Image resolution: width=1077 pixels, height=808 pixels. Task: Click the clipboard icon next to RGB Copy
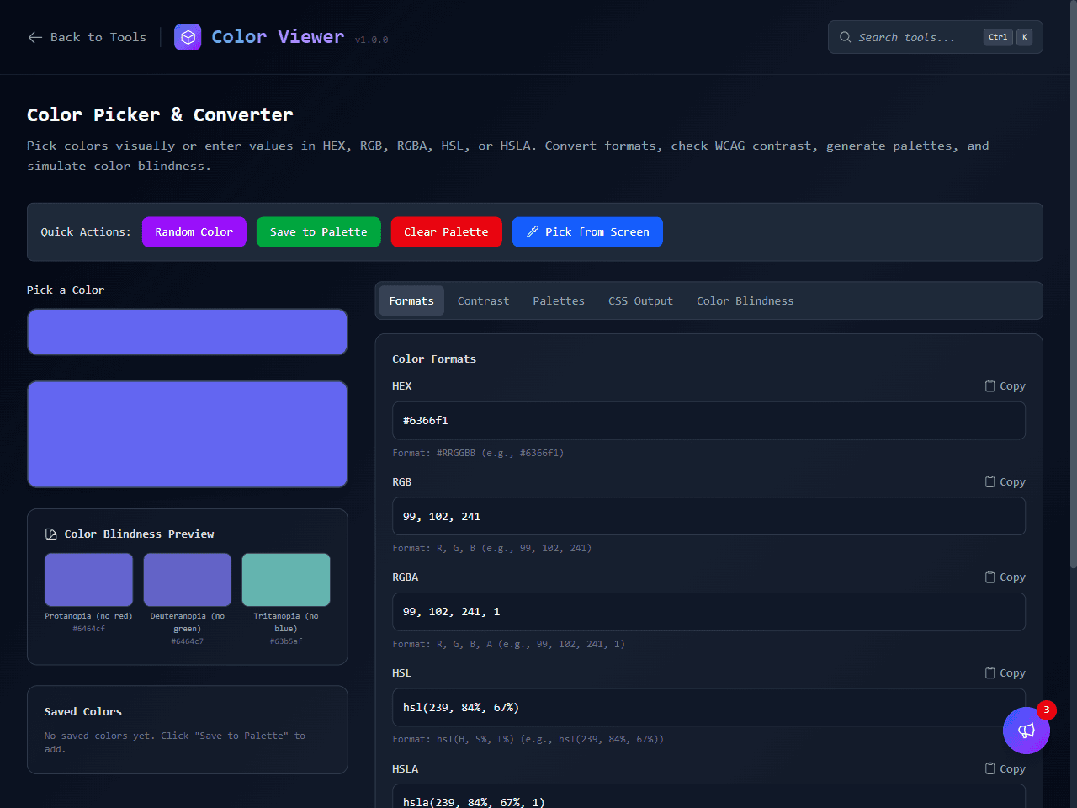(x=989, y=481)
